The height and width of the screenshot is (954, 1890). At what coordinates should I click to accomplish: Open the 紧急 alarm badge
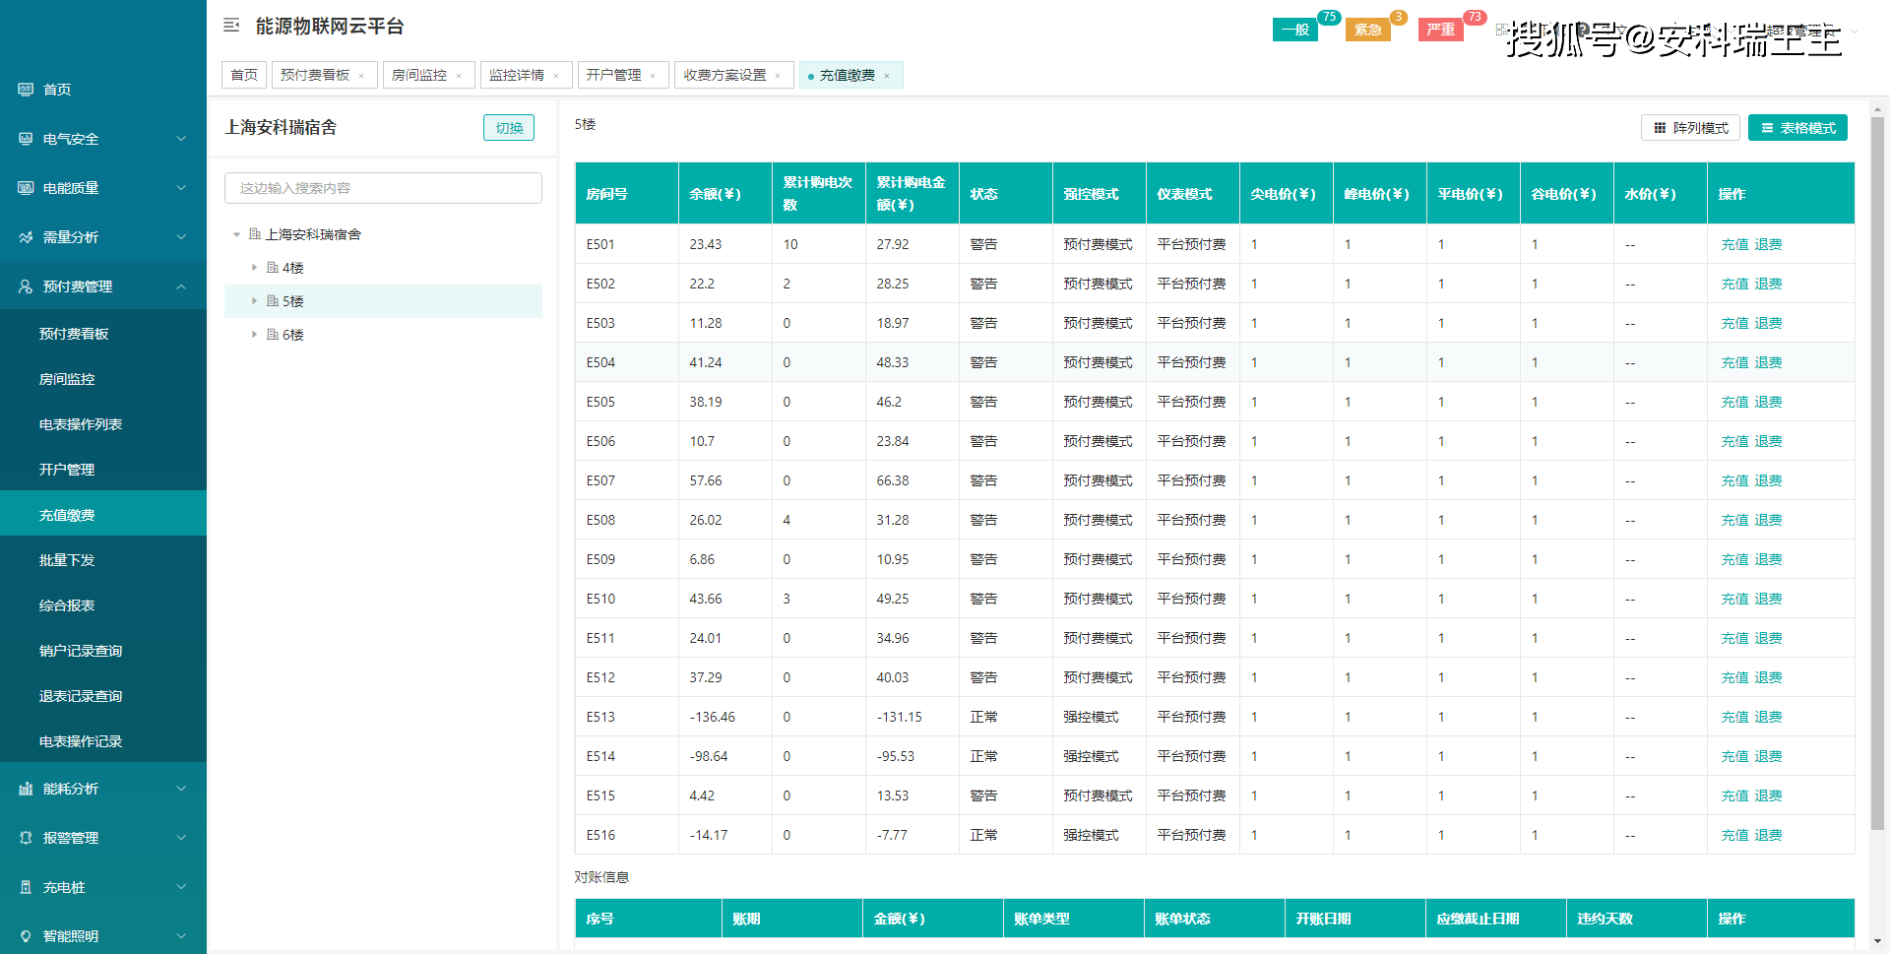point(1368,30)
